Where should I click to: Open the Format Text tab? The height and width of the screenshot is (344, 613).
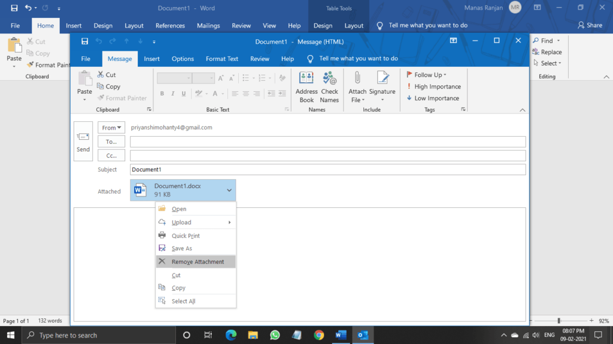coord(221,59)
